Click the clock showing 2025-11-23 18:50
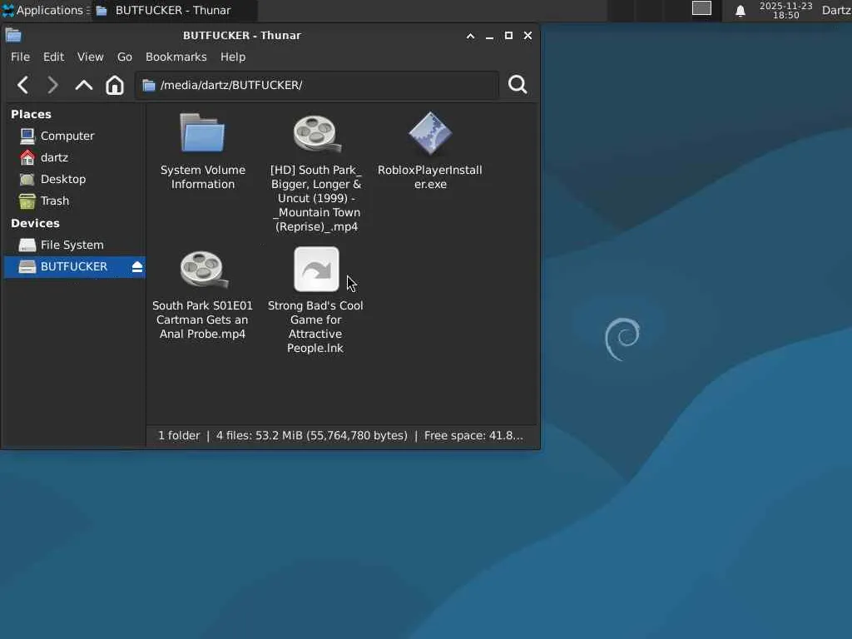Viewport: 852px width, 639px height. click(785, 10)
